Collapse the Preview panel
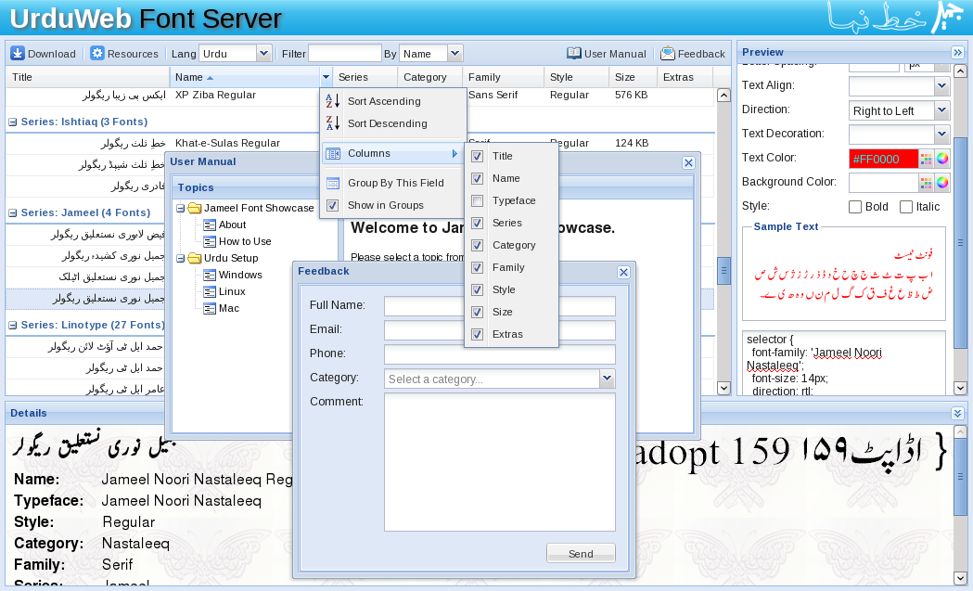This screenshot has height=591, width=973. pos(957,52)
